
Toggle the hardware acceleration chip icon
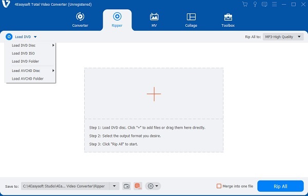click(x=138, y=186)
